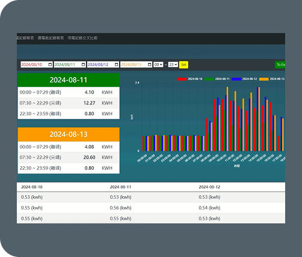
Task: Select 0.80 value in 2024-08-11 card
Action: [89, 113]
